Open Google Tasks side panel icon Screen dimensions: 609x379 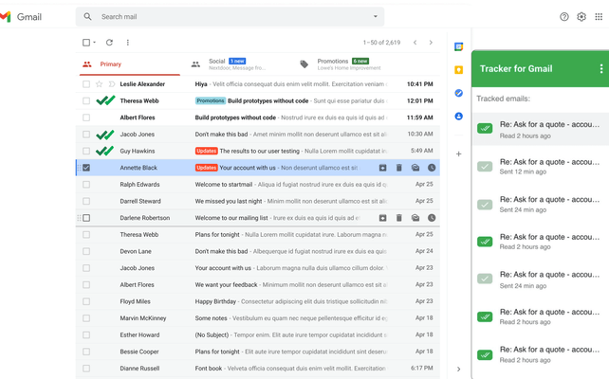[x=459, y=93]
